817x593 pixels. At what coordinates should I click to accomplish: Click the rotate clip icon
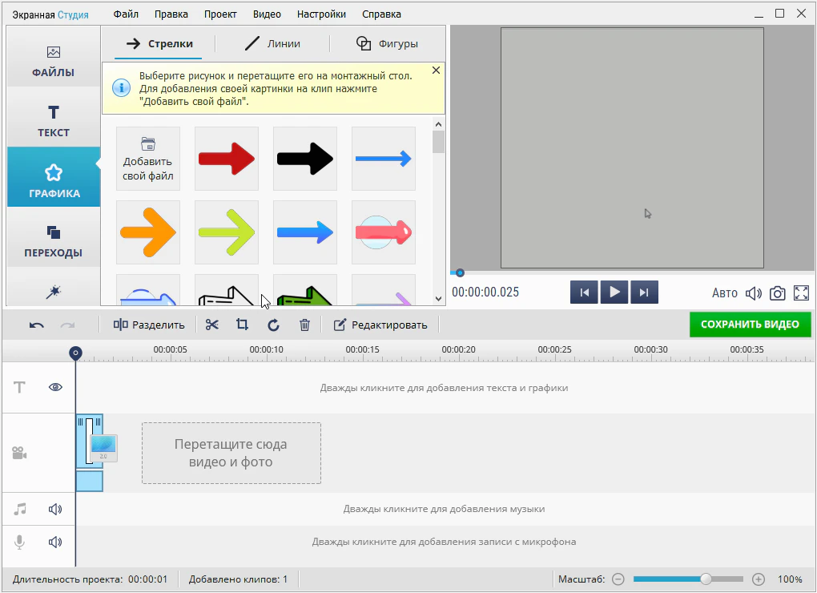click(273, 325)
